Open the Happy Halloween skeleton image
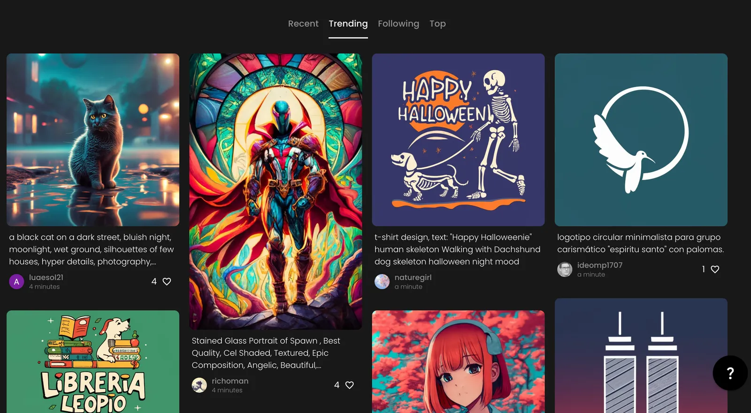The height and width of the screenshot is (413, 751). pyautogui.click(x=458, y=140)
